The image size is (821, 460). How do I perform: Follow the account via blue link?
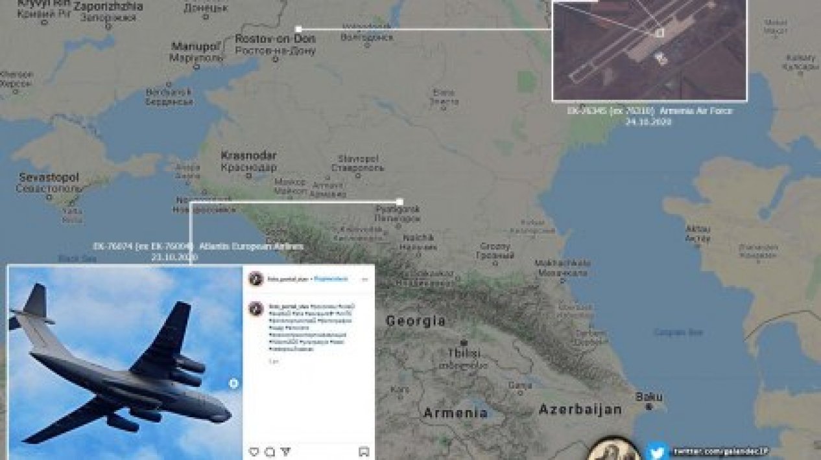pos(331,279)
